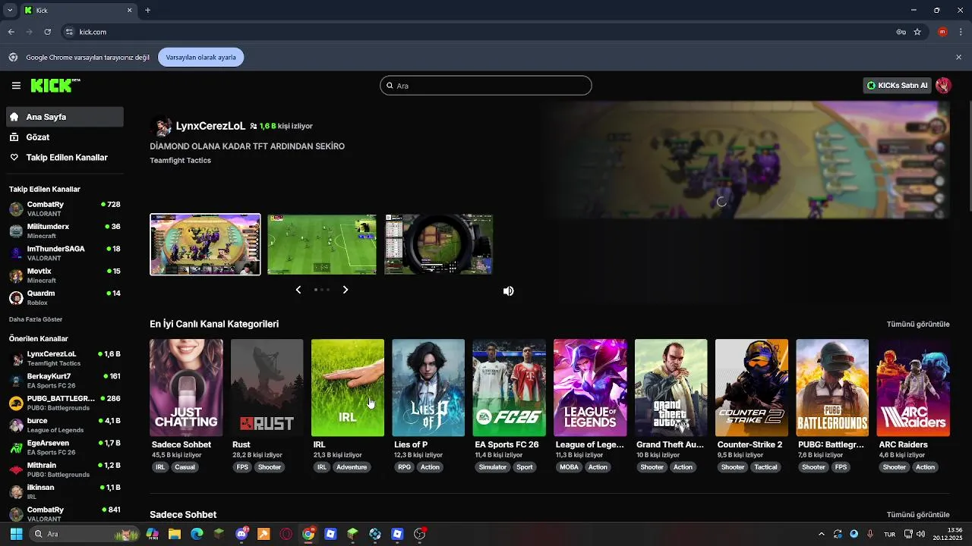The height and width of the screenshot is (546, 972).
Task: Click LynxCerezLoL avatar in featured stream
Action: [160, 126]
